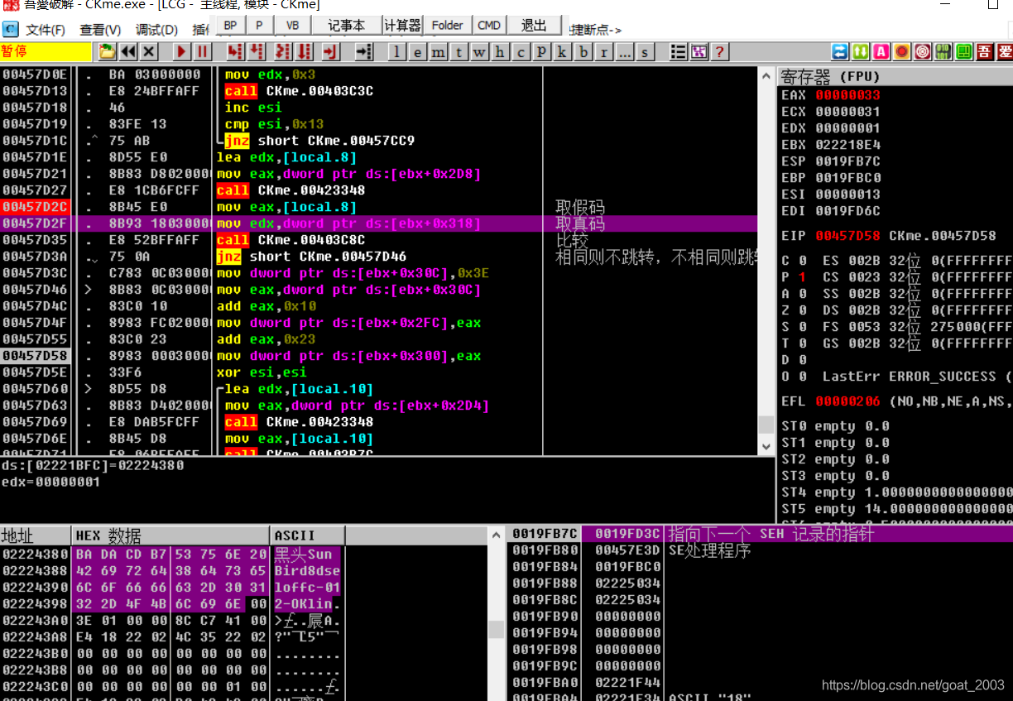
Task: Open the 调试(D) menu
Action: coord(156,30)
